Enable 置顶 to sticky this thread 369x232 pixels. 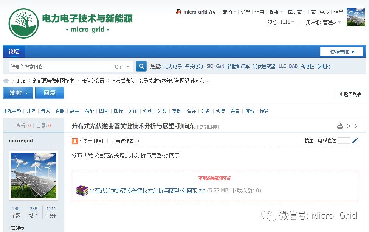[x=45, y=111]
